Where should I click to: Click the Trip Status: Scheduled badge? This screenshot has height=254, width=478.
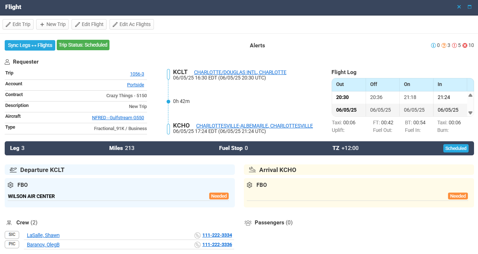tap(83, 45)
